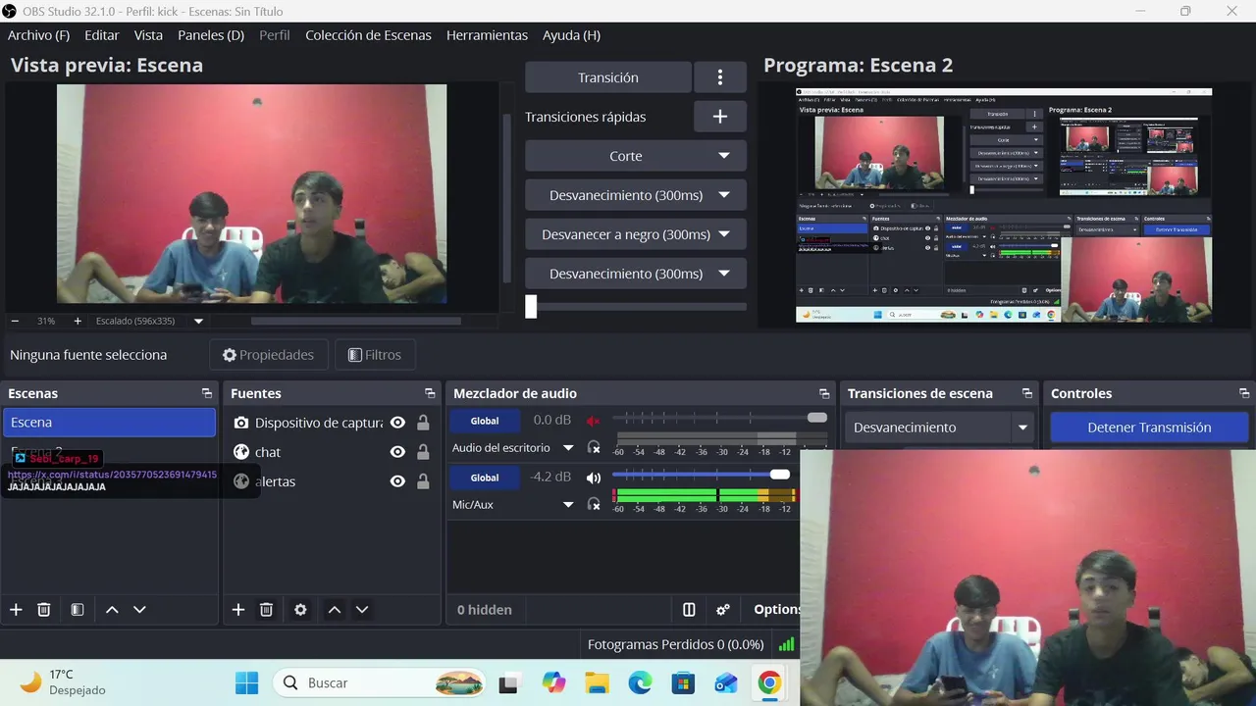Open source Propiedades button
Viewport: 1256px width, 706px height.
(268, 355)
